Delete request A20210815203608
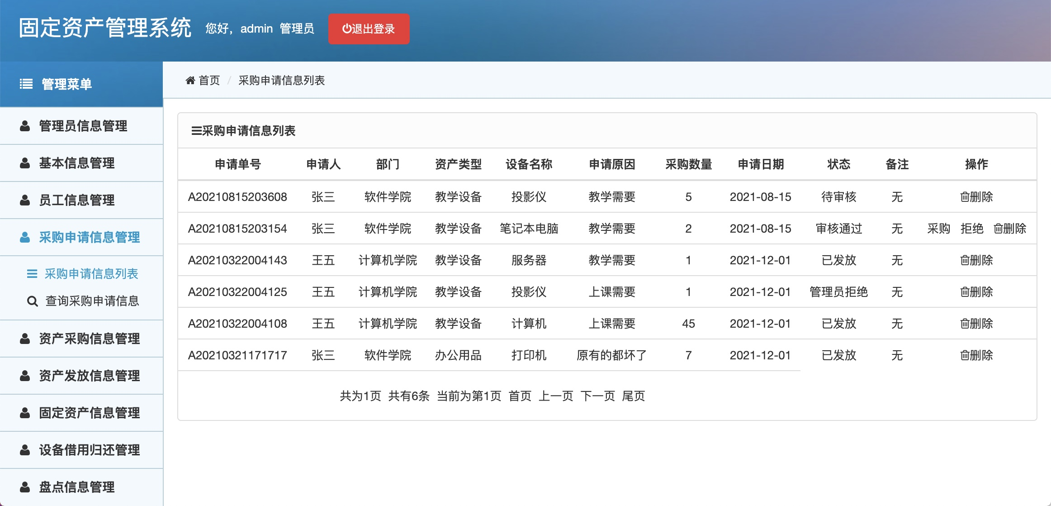Viewport: 1051px width, 506px height. pyautogui.click(x=976, y=197)
